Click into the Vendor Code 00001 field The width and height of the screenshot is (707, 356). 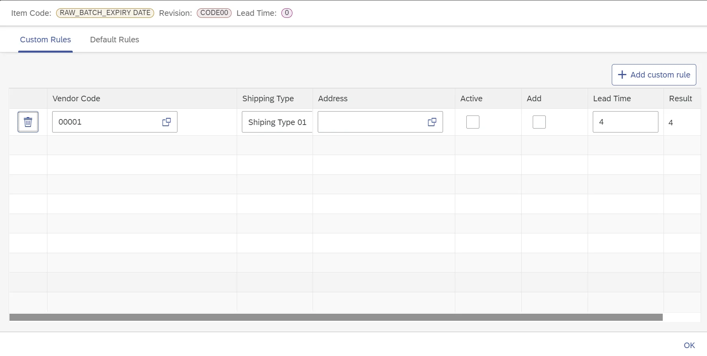coord(105,122)
